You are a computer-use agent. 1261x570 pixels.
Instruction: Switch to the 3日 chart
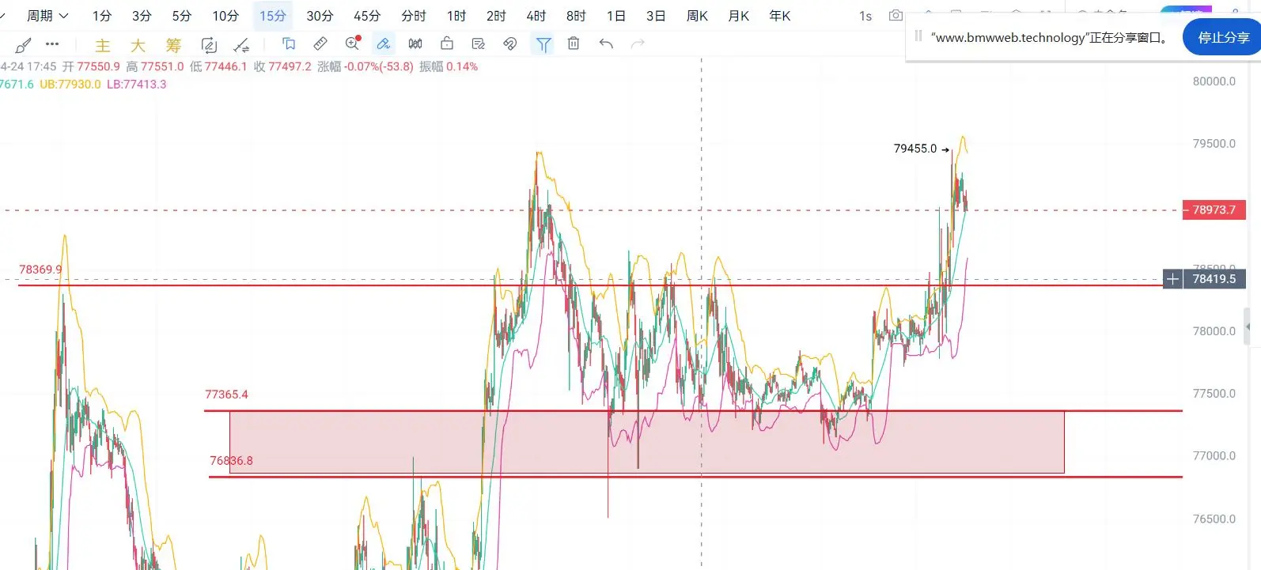point(656,16)
